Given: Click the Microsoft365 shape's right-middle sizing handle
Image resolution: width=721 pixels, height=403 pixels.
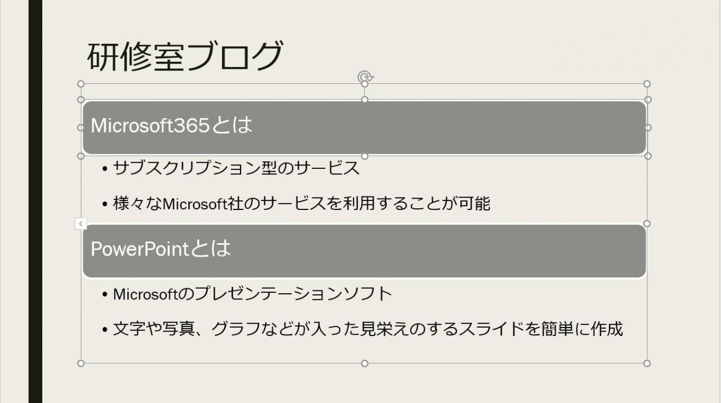Looking at the screenshot, I should (x=648, y=128).
